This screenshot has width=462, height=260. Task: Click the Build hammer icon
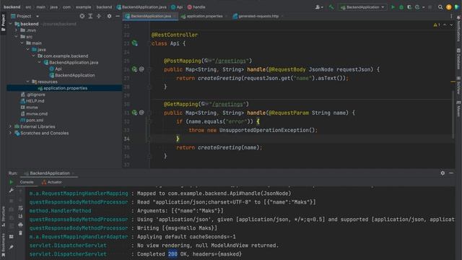pyautogui.click(x=331, y=7)
